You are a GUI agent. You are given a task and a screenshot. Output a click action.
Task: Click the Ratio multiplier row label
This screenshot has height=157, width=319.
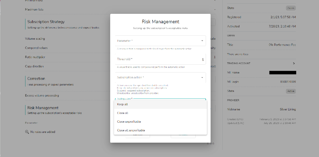[35, 57]
